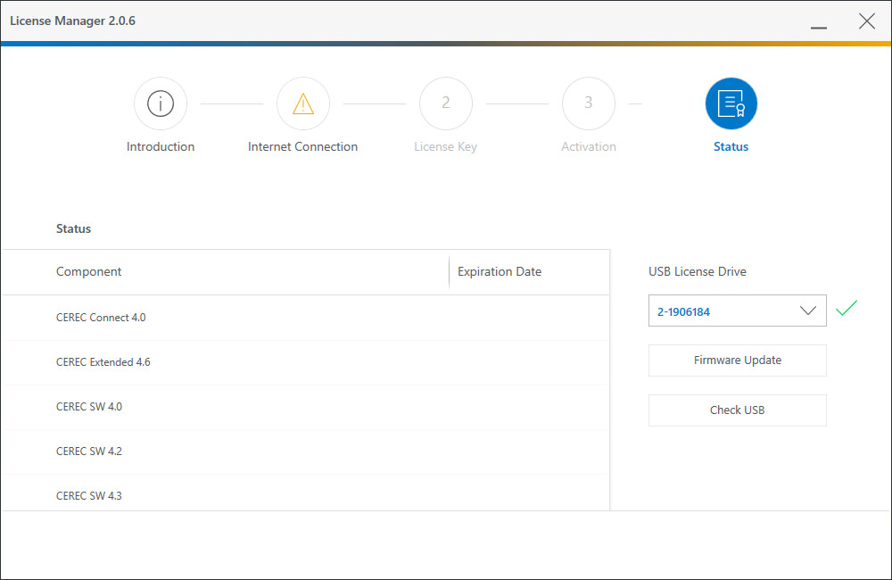892x580 pixels.
Task: Select the CEREC SW 4.0 row
Action: [x=305, y=407]
